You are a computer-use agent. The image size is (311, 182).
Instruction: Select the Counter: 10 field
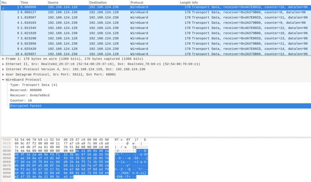pos(21,101)
